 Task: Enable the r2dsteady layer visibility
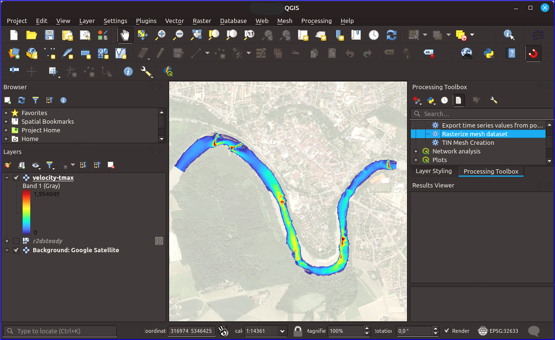pos(16,241)
